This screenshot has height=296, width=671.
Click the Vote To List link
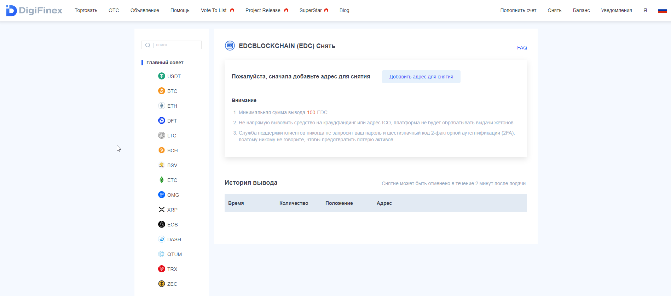(214, 10)
